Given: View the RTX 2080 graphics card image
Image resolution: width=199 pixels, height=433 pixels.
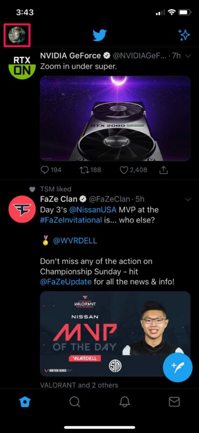Looking at the screenshot, I should pyautogui.click(x=115, y=119).
